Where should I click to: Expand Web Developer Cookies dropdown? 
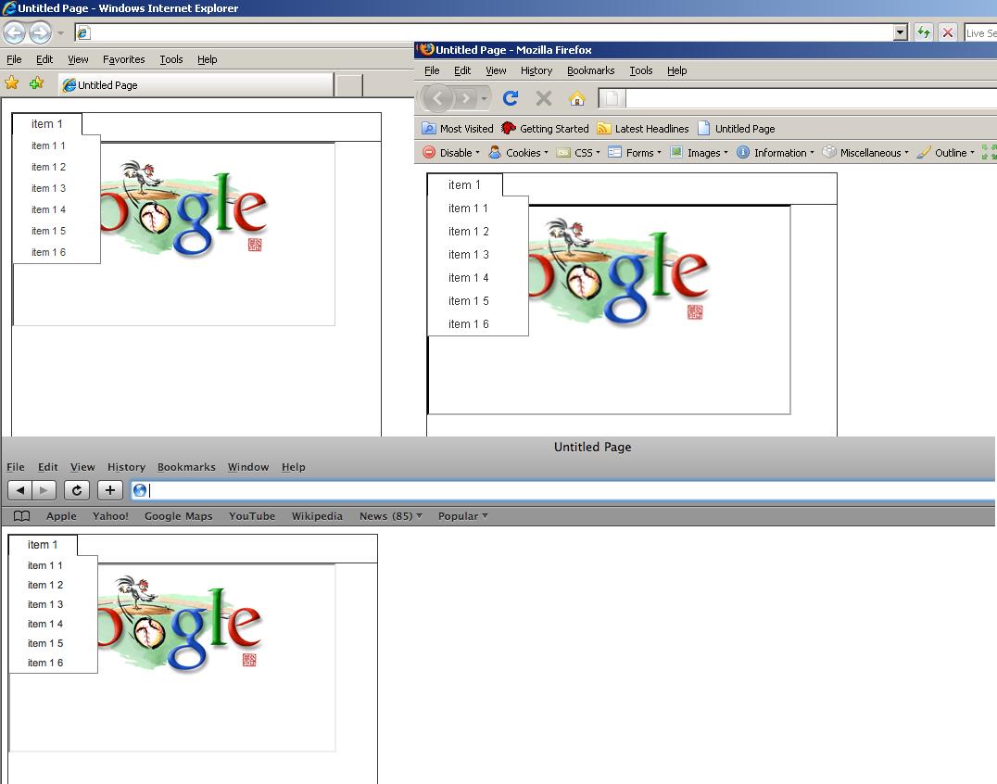click(x=518, y=153)
